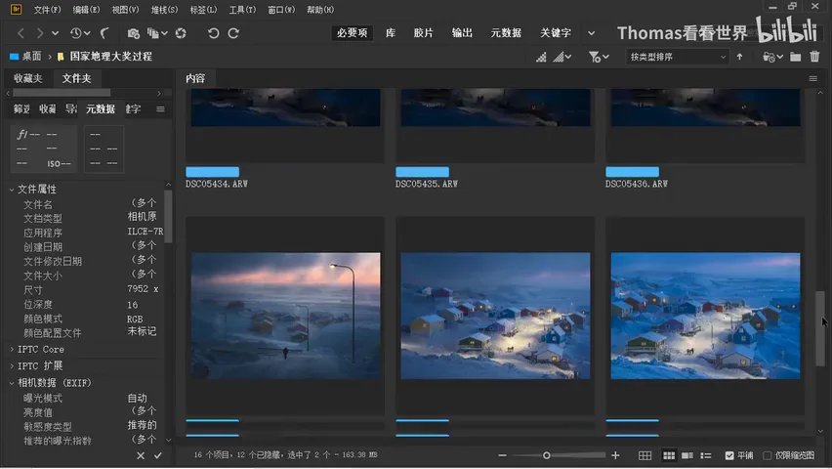Expand the IPTC Core section
Image resolution: width=832 pixels, height=469 pixels.
coord(12,349)
